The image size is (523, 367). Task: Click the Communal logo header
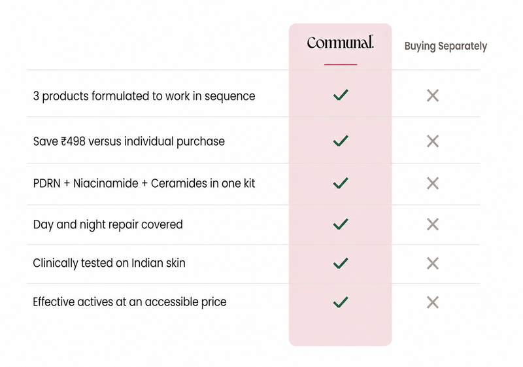[x=340, y=43]
